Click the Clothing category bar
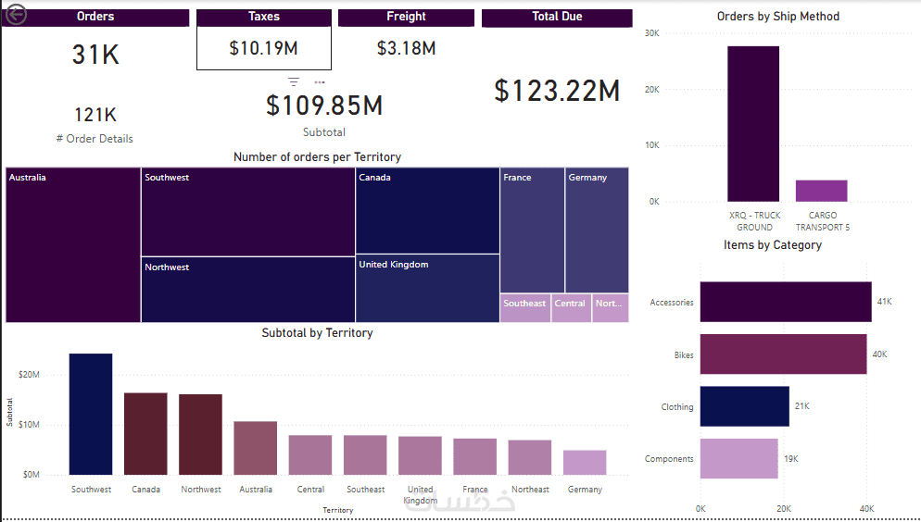This screenshot has width=921, height=522. click(744, 406)
